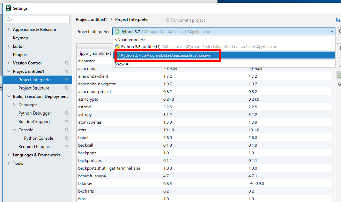Select the anaconda-navigator package row
This screenshot has height=202, width=341.
click(205, 84)
